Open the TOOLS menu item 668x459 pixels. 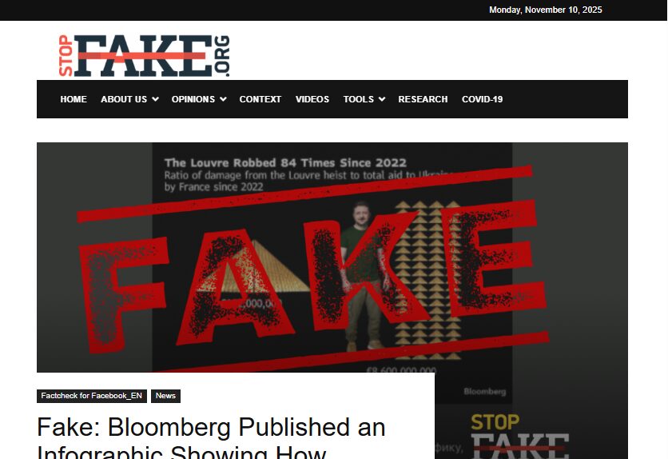pos(358,99)
